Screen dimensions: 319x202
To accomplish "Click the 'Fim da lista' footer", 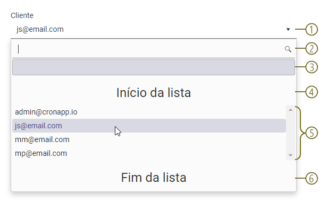I will (154, 178).
